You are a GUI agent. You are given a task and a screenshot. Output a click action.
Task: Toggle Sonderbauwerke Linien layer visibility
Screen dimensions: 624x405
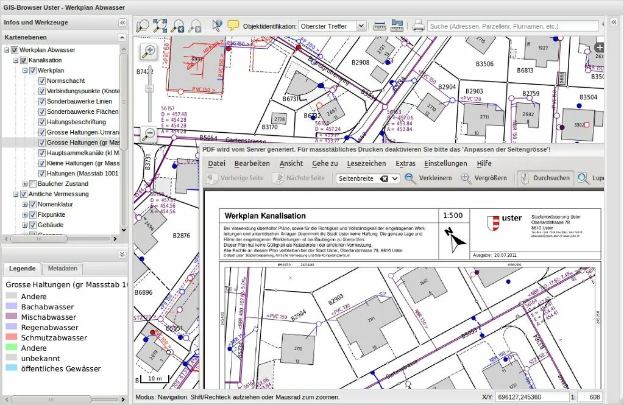coord(42,102)
